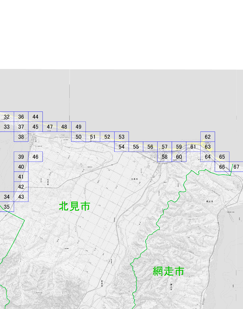The width and height of the screenshot is (243, 309).
Task: Open grid cell 46
Action: [x=35, y=157]
